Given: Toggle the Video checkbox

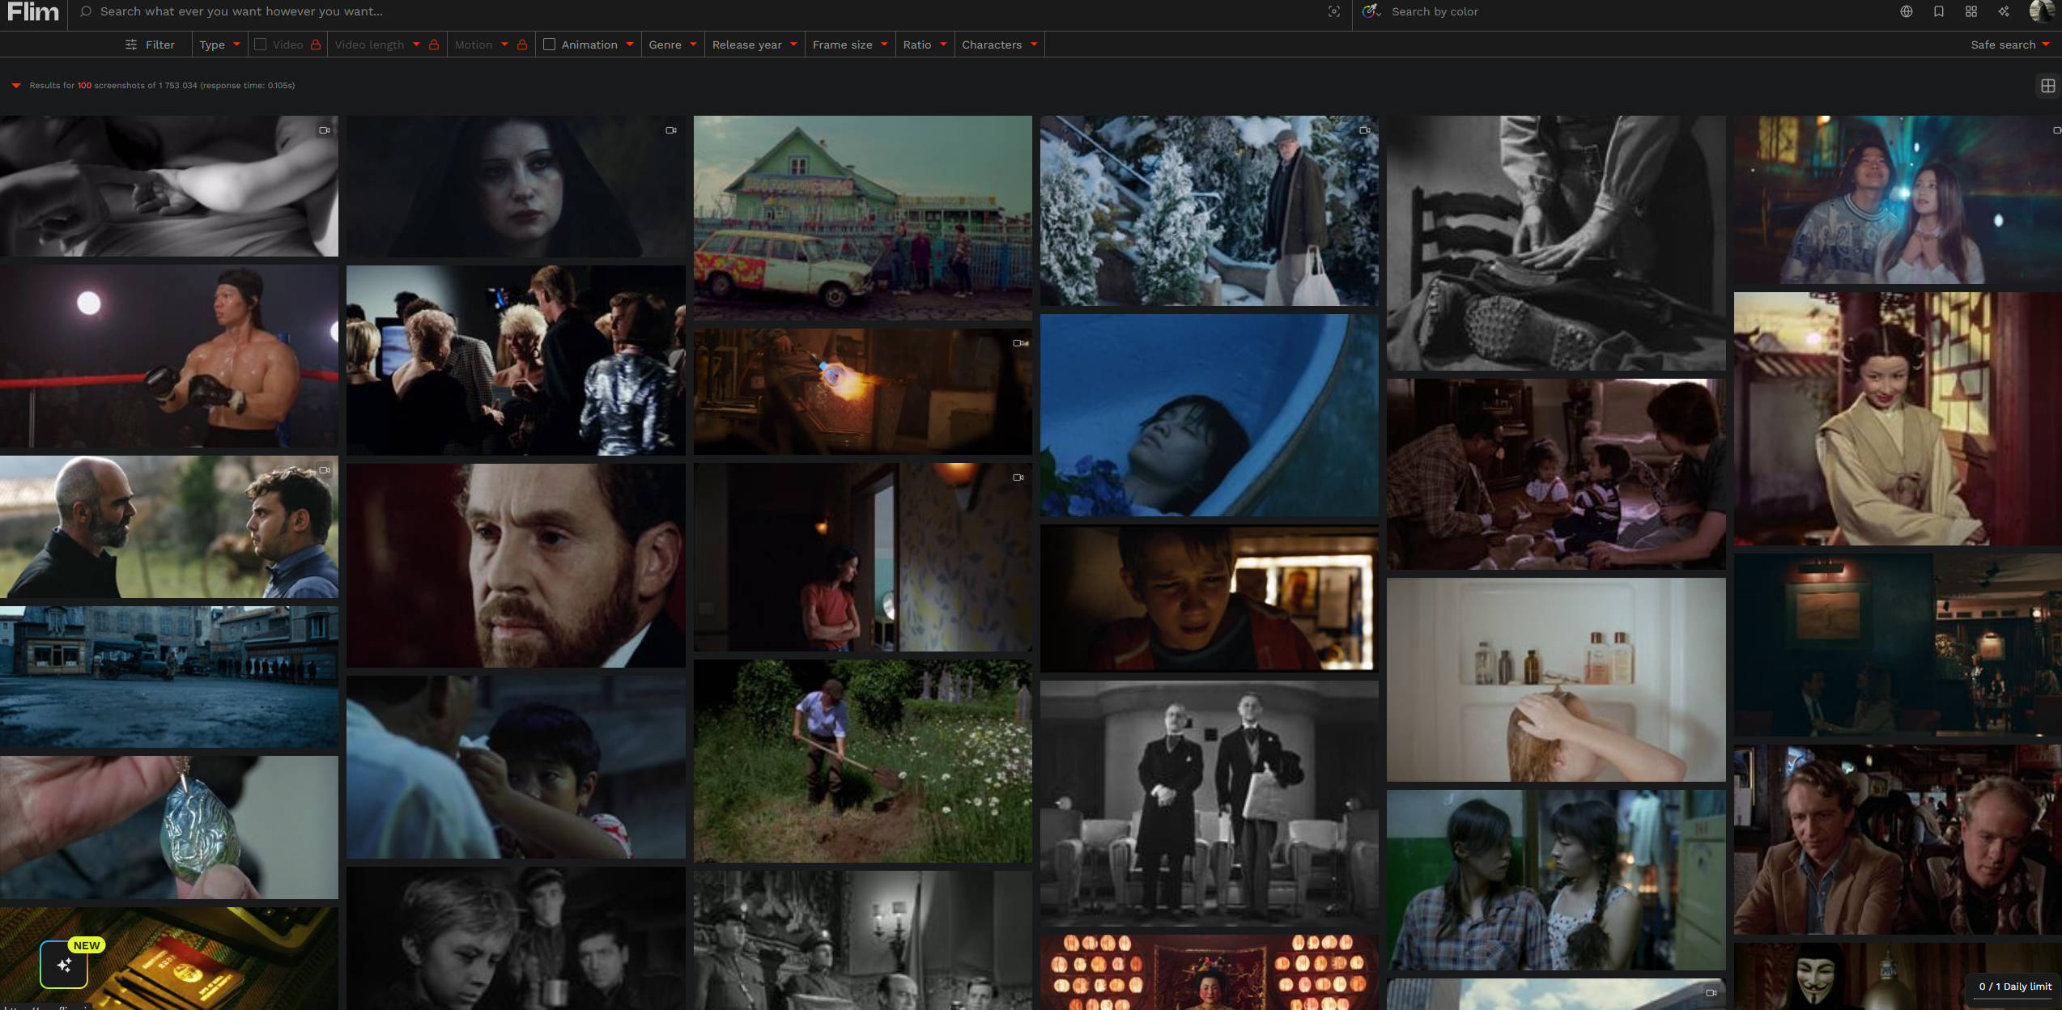Looking at the screenshot, I should [260, 45].
